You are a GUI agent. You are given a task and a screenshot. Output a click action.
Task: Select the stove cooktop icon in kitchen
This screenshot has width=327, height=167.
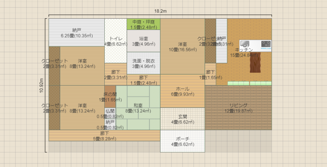point(266,44)
